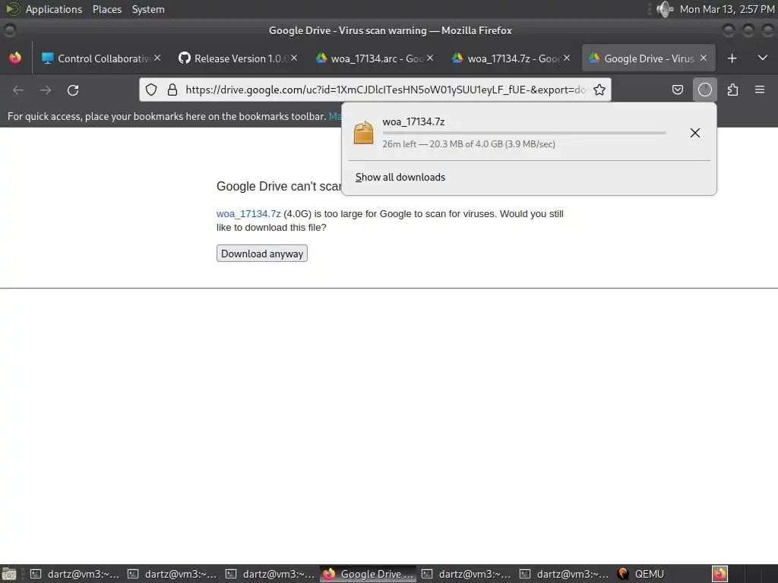Open the Firefox hamburger menu

760,90
